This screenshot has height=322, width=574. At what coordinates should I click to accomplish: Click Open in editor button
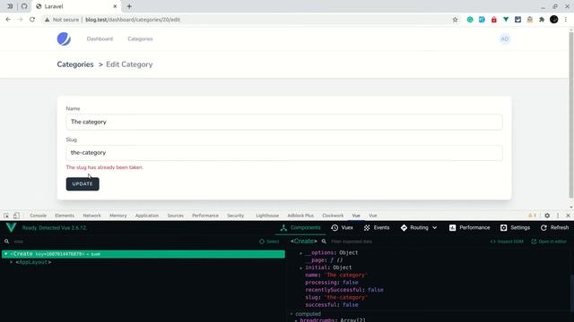pyautogui.click(x=549, y=241)
